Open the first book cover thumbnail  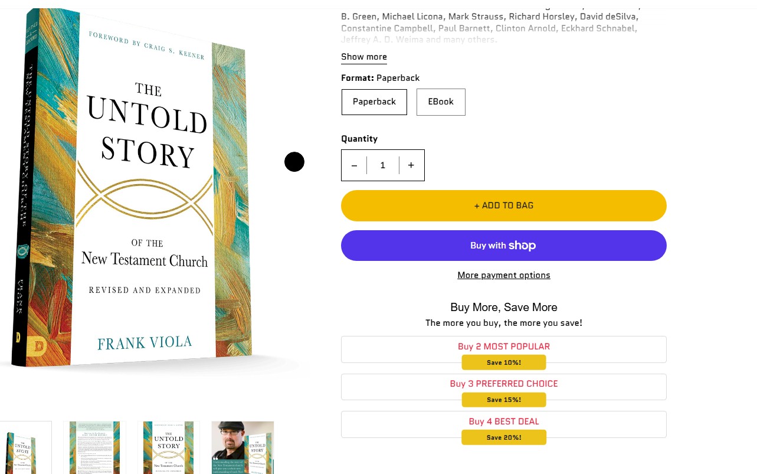click(25, 447)
